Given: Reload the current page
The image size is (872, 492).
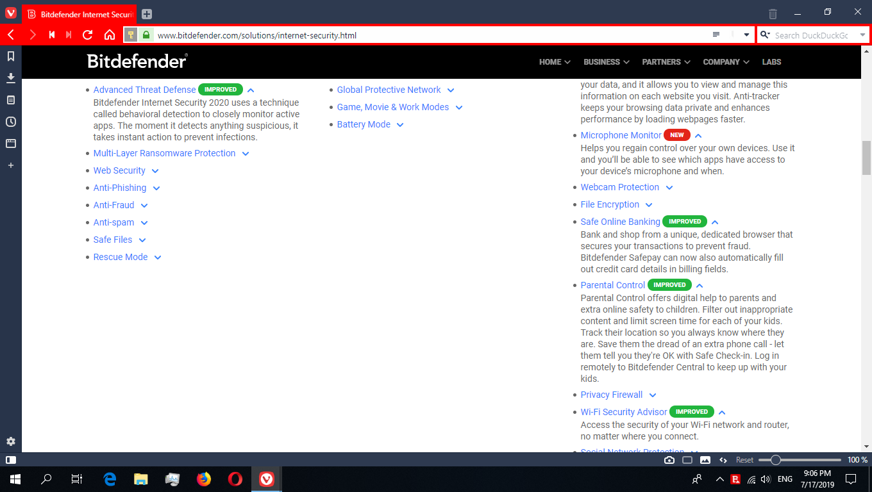Looking at the screenshot, I should pos(88,35).
